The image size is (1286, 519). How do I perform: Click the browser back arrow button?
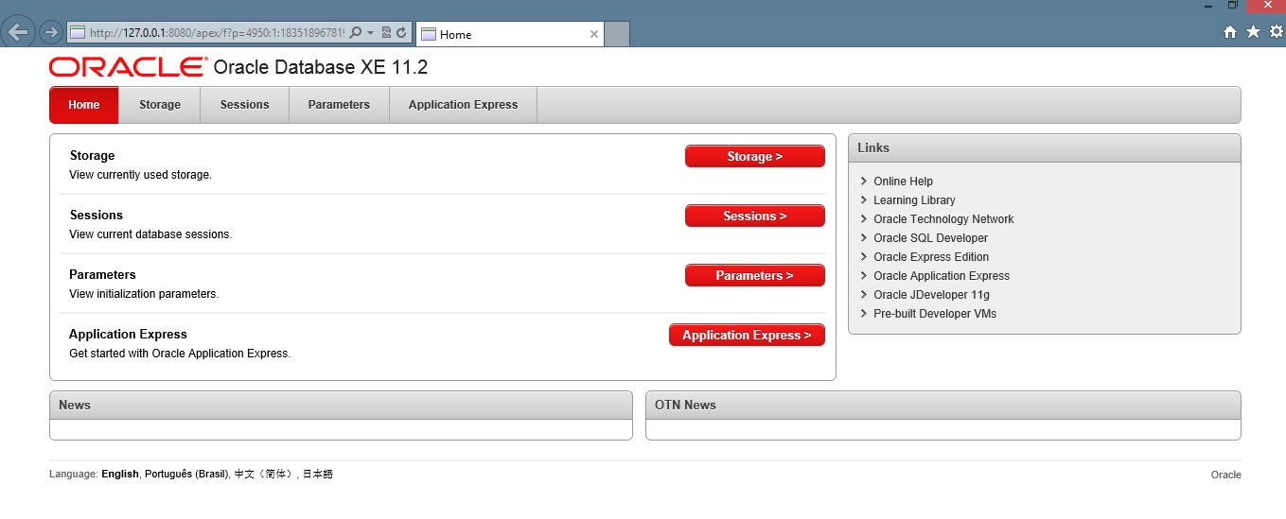click(19, 33)
